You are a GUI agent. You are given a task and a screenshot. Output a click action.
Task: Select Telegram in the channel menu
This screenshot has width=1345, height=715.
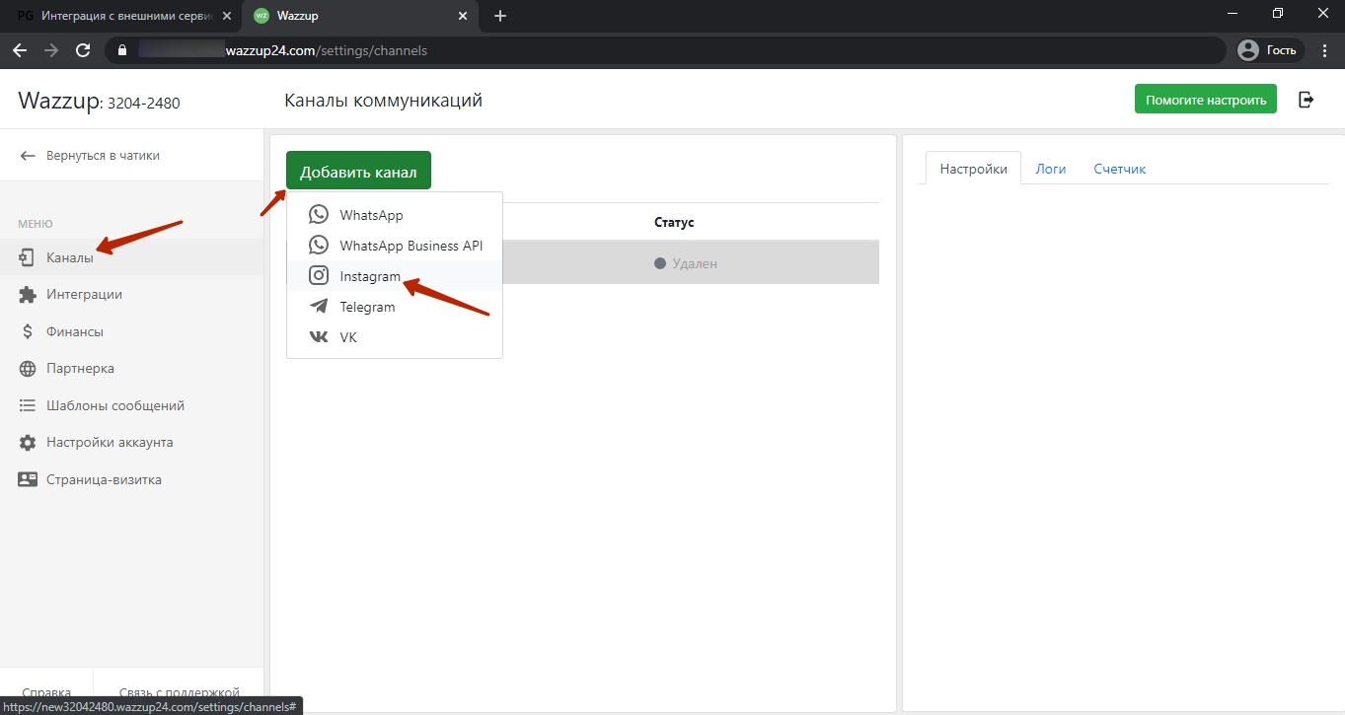395,307
